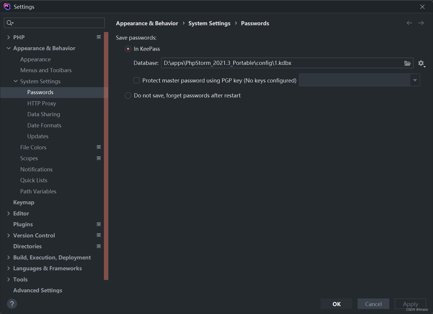Viewport: 433px width, 314px height.
Task: Expand the Tools settings node
Action: coord(9,279)
